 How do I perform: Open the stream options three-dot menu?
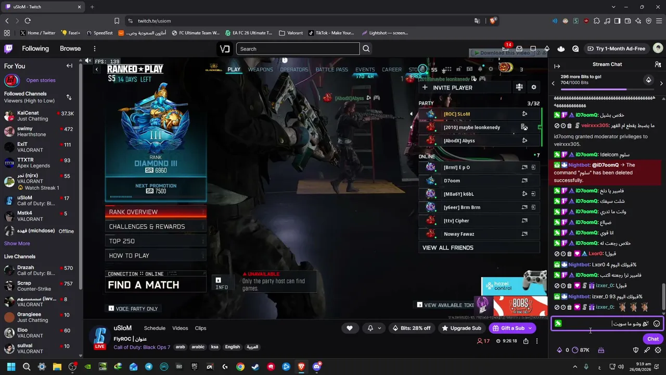pos(537,341)
